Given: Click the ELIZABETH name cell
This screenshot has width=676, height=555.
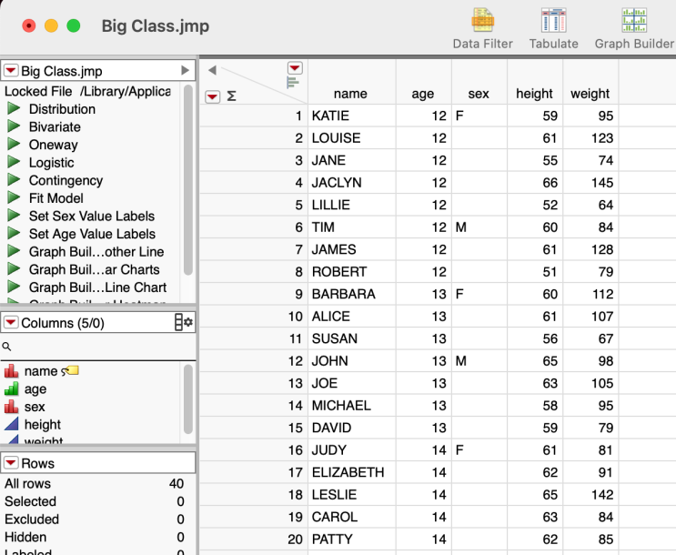Looking at the screenshot, I should coord(352,472).
